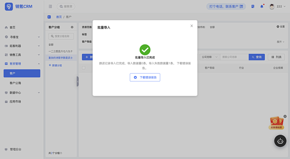The height and width of the screenshot is (159, 290).
Task: Open notifications bell icon
Action: 262,7
